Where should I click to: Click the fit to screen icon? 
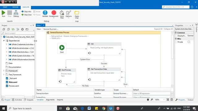coord(168,100)
